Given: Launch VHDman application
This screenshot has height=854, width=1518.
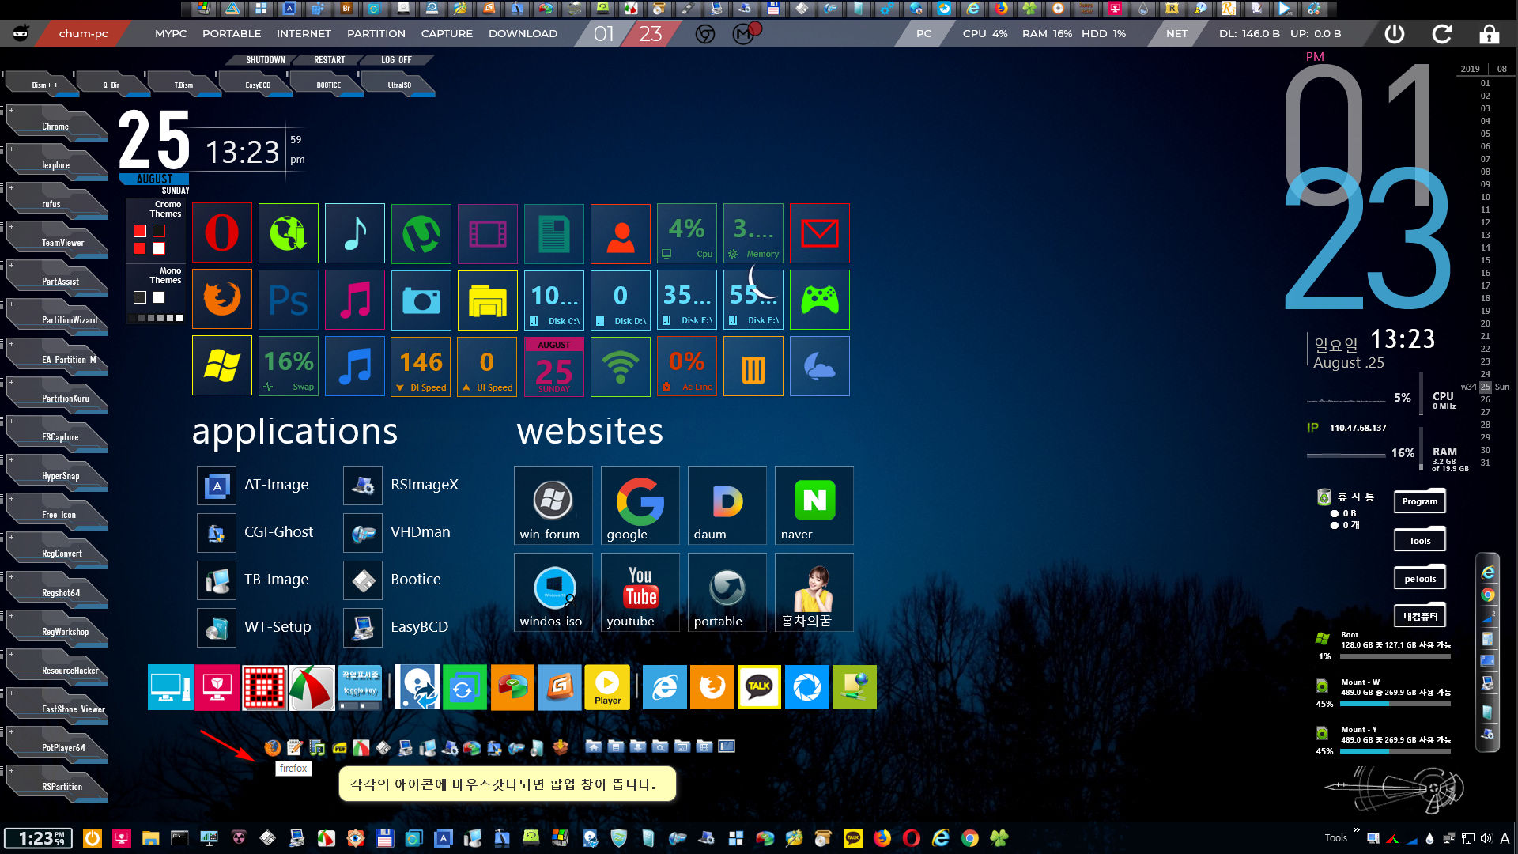Looking at the screenshot, I should [x=398, y=532].
